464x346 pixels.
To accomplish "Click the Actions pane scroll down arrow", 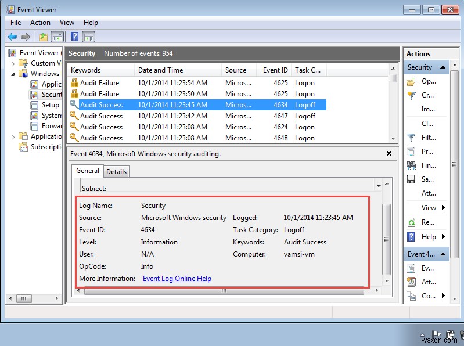I will click(455, 298).
